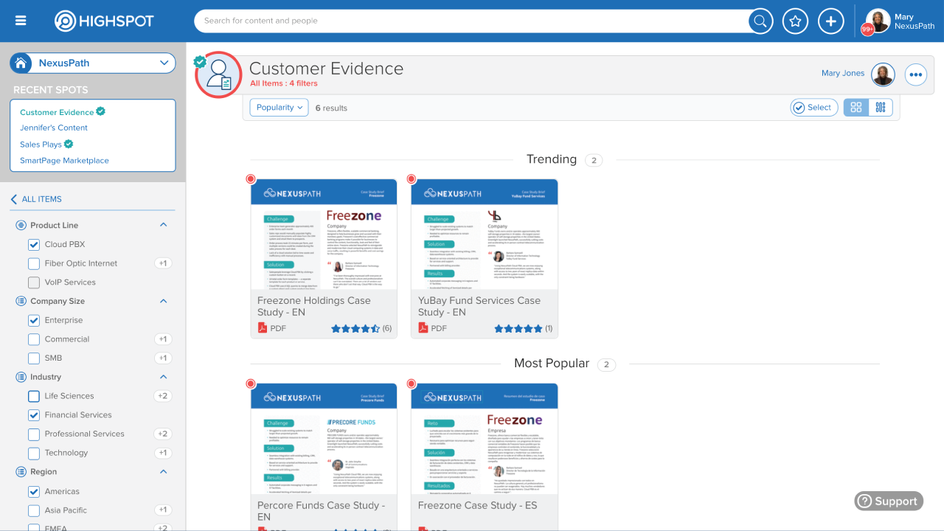
Task: Click YuBay Fund Services star rating
Action: [x=518, y=329]
